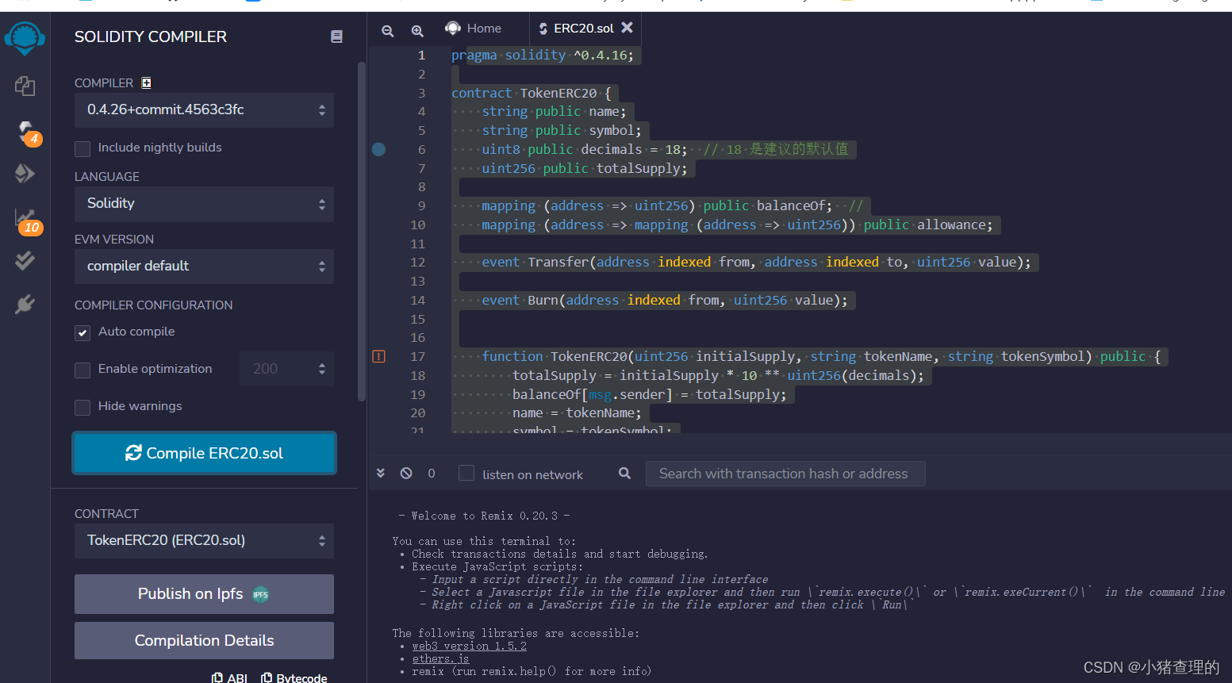Open the web3 version 1.5.2 link
The height and width of the screenshot is (683, 1232).
(x=469, y=646)
